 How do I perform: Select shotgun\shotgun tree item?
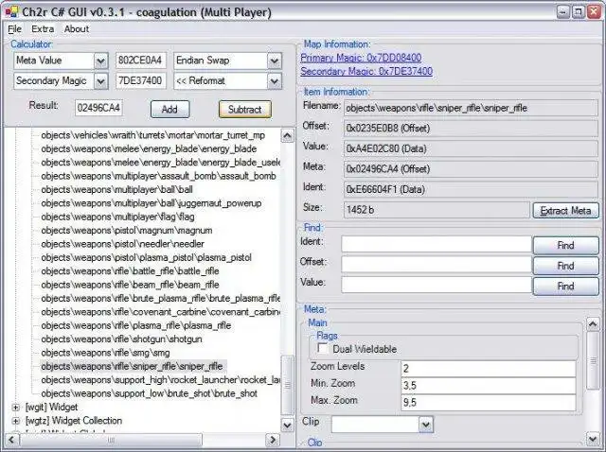click(x=121, y=339)
